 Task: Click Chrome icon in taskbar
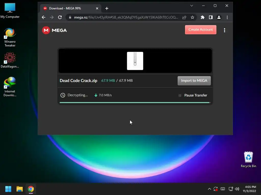pos(31,189)
